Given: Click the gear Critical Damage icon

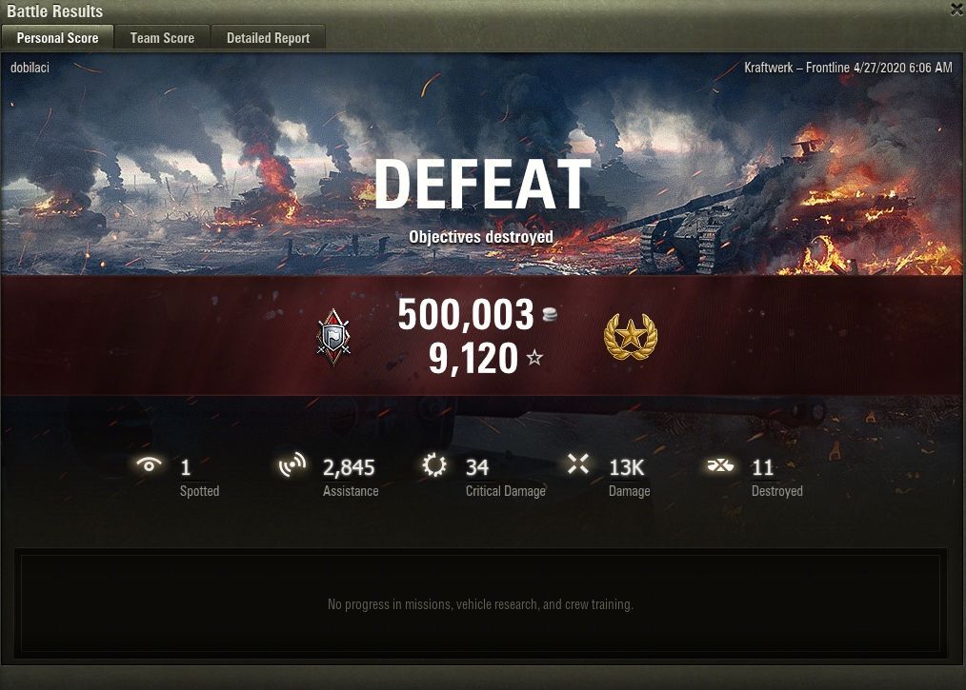Looking at the screenshot, I should [434, 465].
